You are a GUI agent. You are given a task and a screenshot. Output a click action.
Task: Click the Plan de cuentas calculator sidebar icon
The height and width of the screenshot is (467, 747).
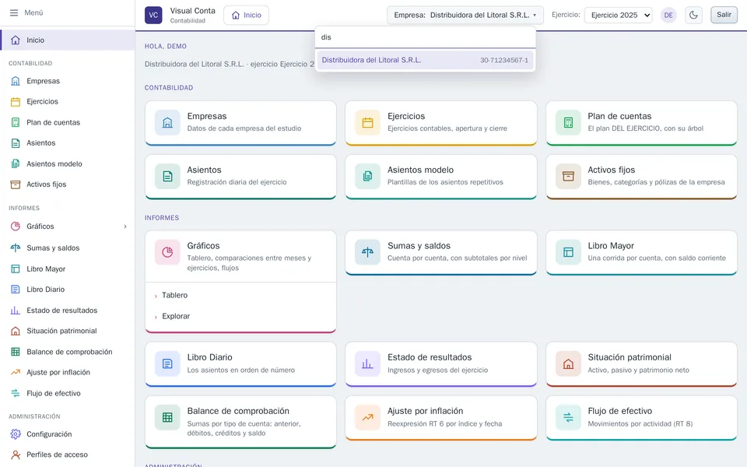[x=16, y=122]
